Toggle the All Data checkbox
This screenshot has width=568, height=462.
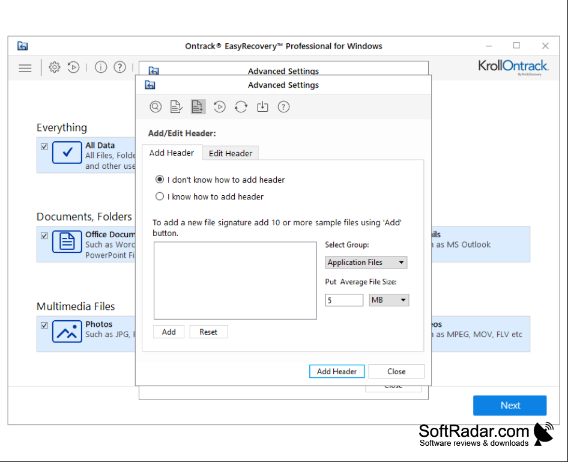tap(44, 147)
